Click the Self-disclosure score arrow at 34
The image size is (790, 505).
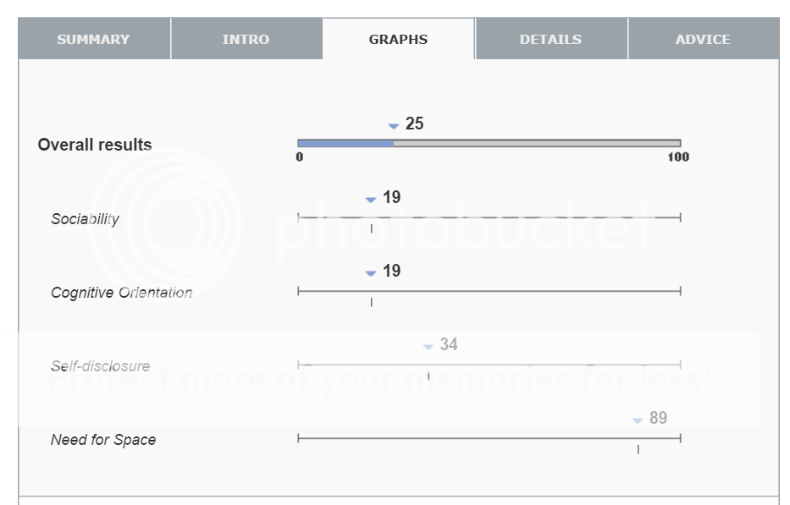click(428, 347)
